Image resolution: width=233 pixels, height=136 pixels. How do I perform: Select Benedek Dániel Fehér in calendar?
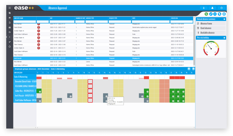(x=25, y=82)
